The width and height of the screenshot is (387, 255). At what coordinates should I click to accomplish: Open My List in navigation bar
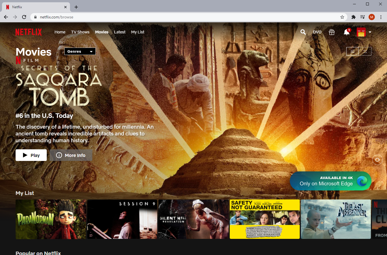pyautogui.click(x=138, y=32)
